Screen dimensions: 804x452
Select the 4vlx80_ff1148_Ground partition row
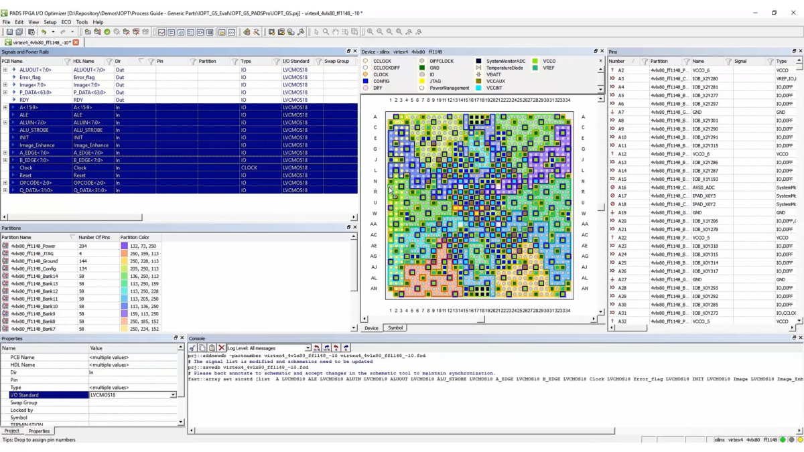click(x=80, y=261)
